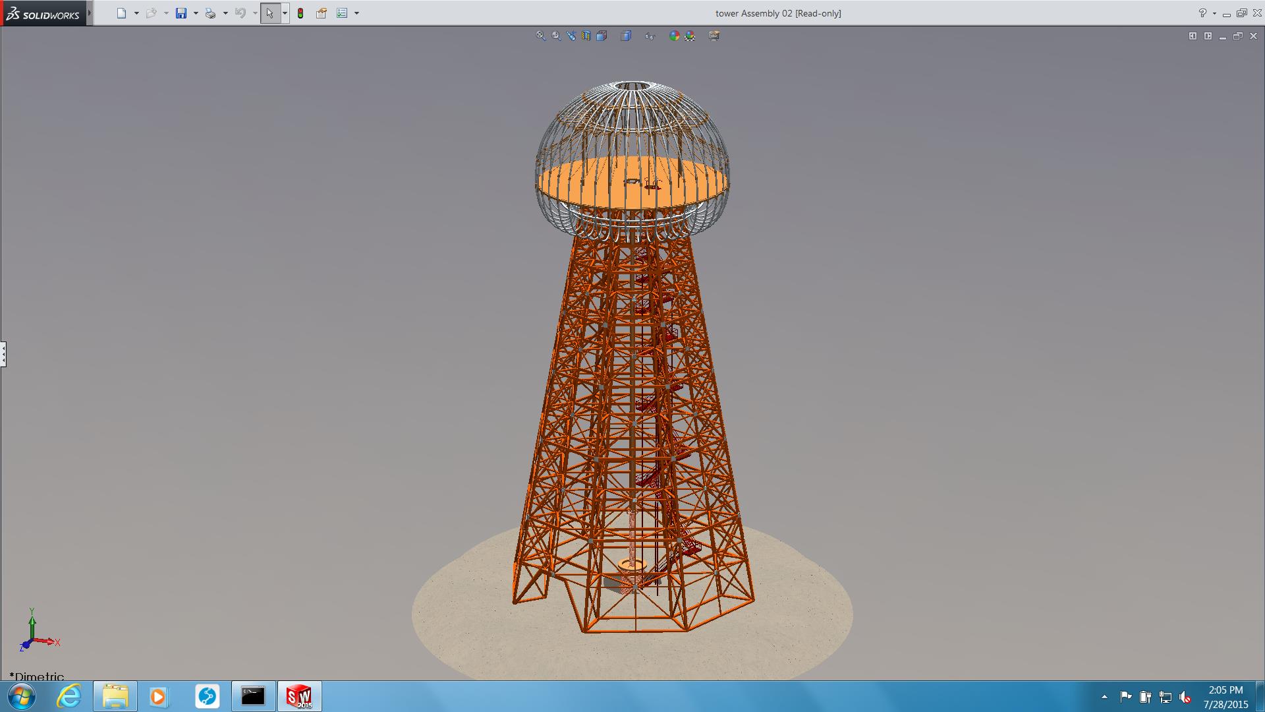
Task: Toggle Hide/Show Items glasses icon
Action: tap(650, 36)
